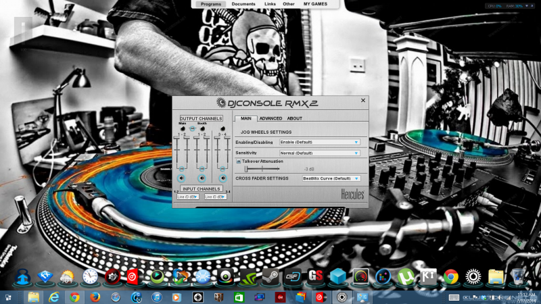Open the Enabling/Disabling jog wheels dropdown
Screen dimensions: 541x304
pyautogui.click(x=320, y=143)
